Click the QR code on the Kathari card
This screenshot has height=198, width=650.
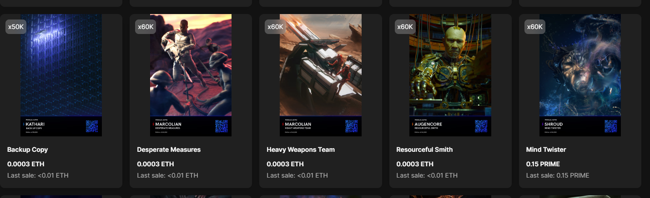pos(92,126)
